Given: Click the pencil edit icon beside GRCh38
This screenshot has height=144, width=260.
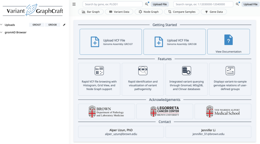Looking at the screenshot, I should coord(64,25).
